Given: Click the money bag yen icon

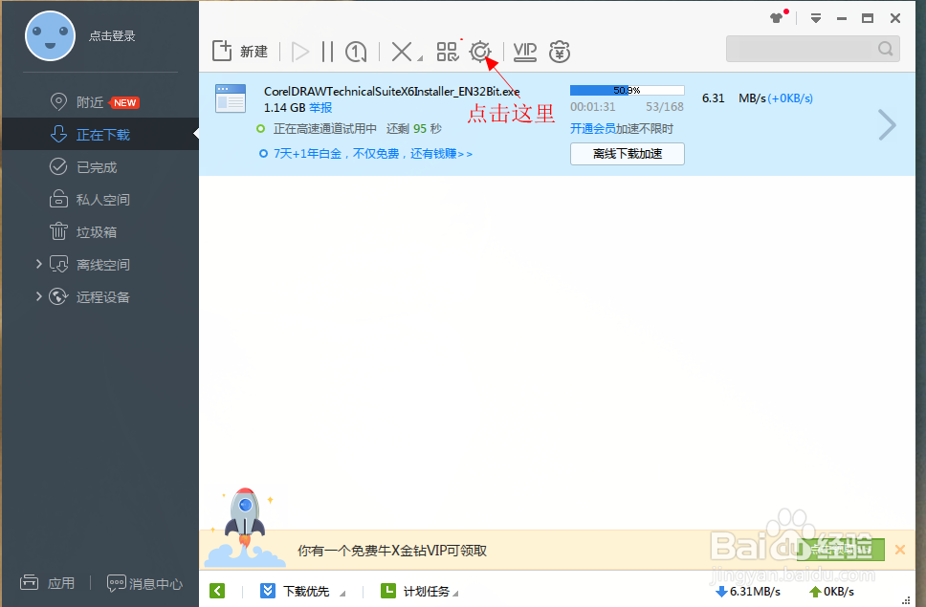Looking at the screenshot, I should click(560, 52).
